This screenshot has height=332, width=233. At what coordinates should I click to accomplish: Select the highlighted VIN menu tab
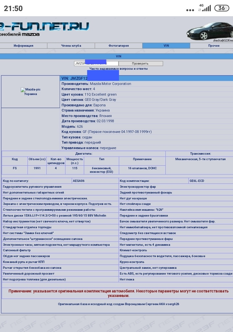[x=166, y=45]
